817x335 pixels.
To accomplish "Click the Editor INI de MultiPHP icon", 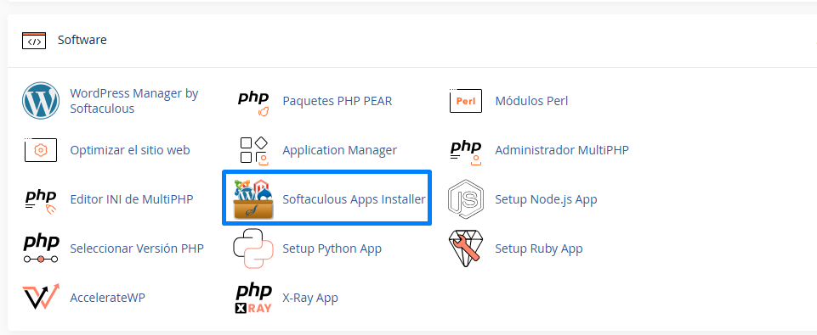I will click(x=41, y=201).
